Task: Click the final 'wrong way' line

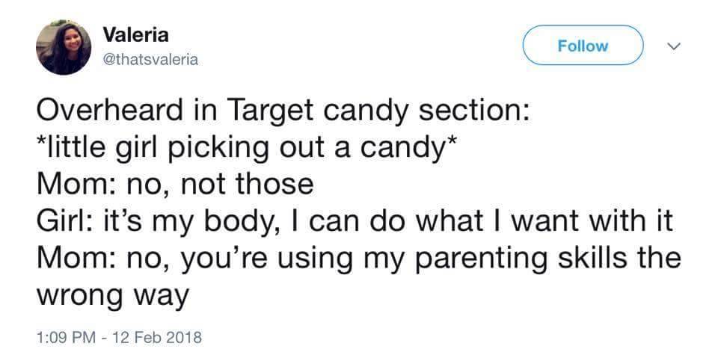Action: pos(112,296)
